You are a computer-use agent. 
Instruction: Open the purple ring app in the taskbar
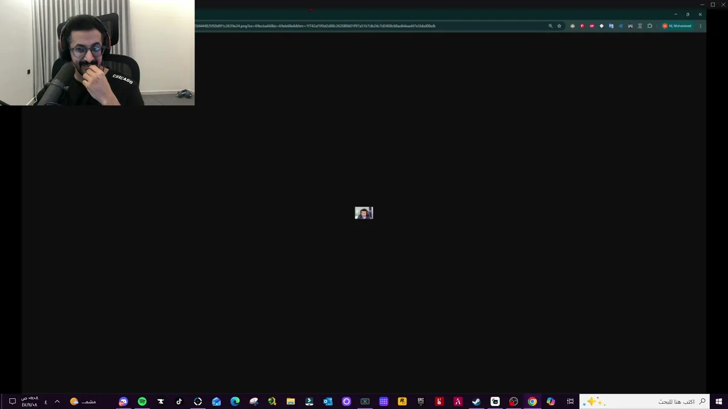pyautogui.click(x=346, y=402)
